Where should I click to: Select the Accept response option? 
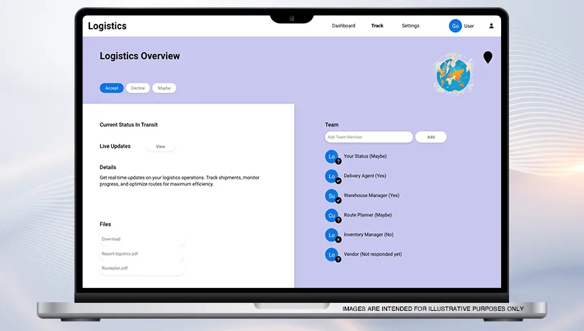click(112, 88)
